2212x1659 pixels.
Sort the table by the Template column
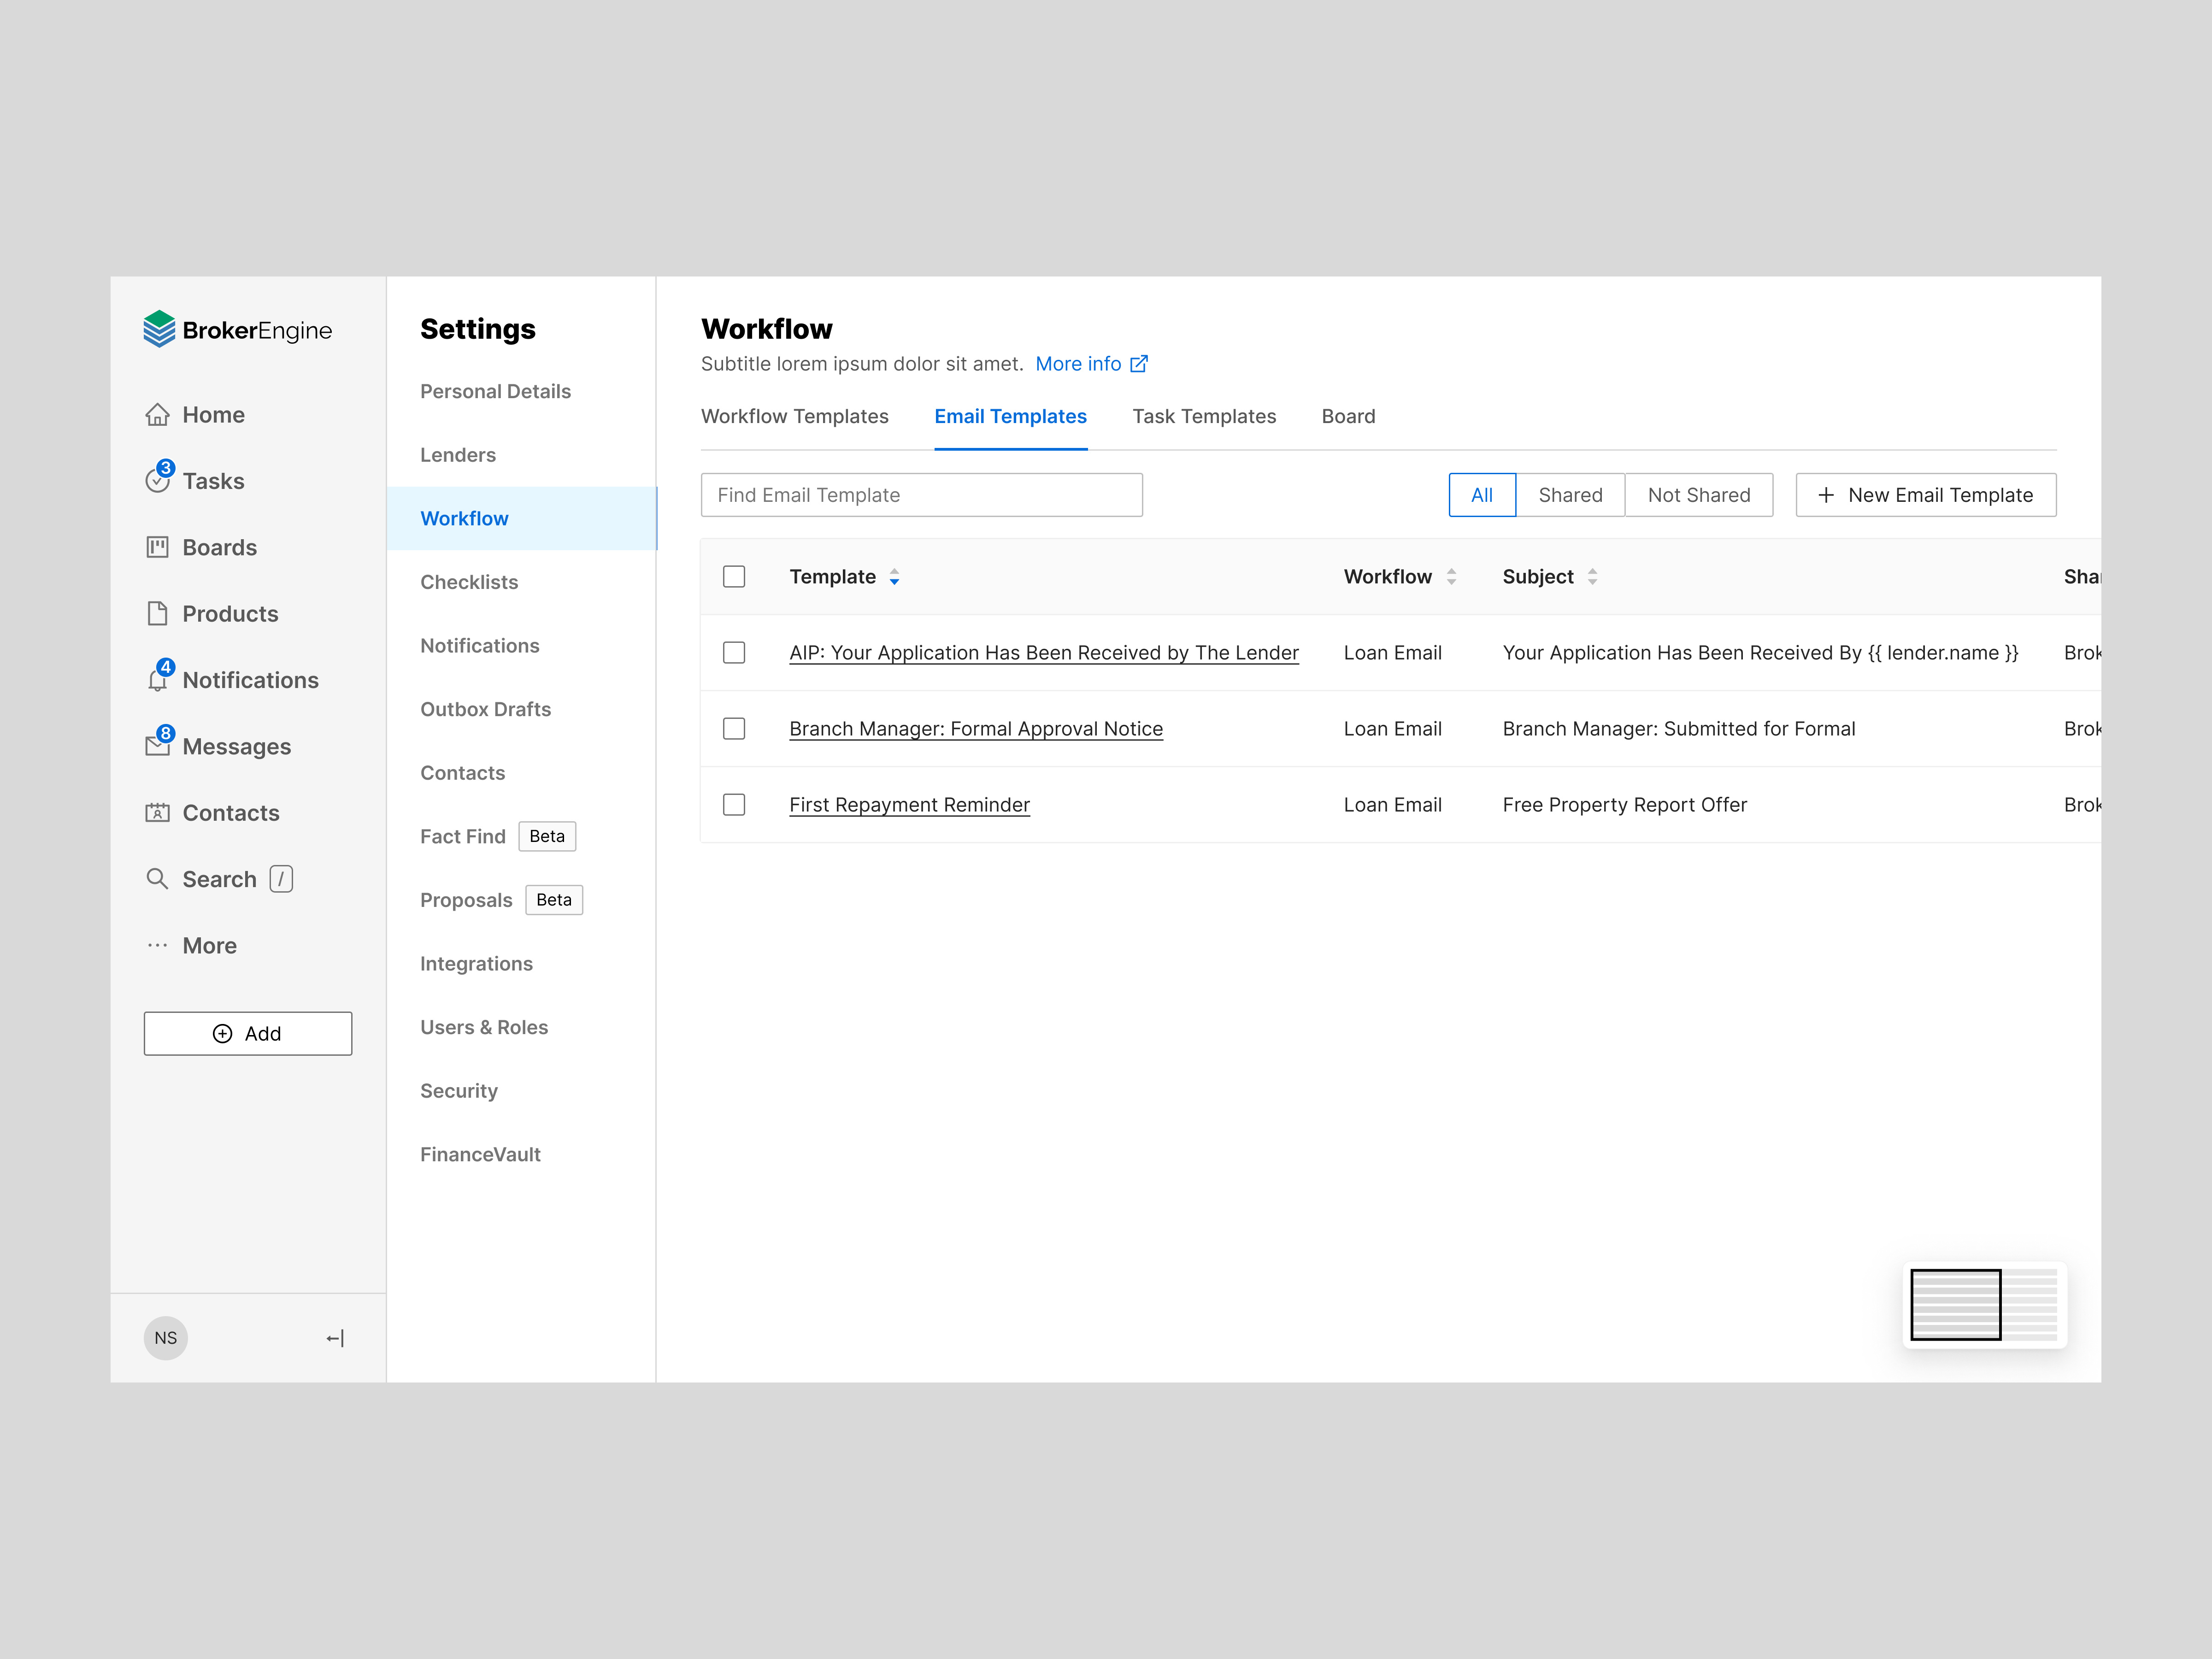pyautogui.click(x=894, y=577)
